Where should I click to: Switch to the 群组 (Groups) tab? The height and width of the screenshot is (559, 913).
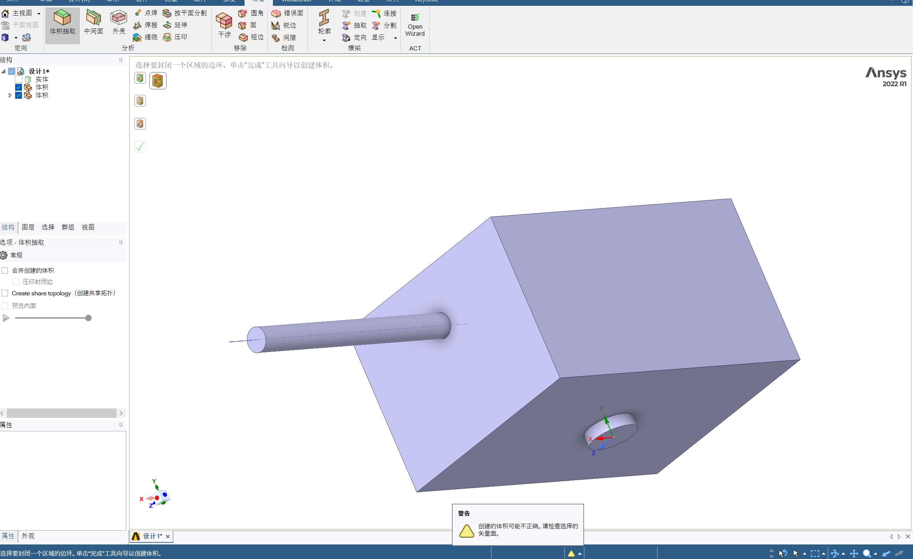pos(68,227)
